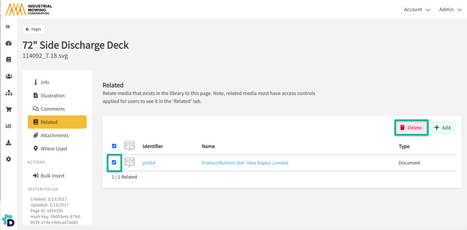The image size is (467, 230).
Task: Open the download icon in sidebar
Action: [8, 143]
